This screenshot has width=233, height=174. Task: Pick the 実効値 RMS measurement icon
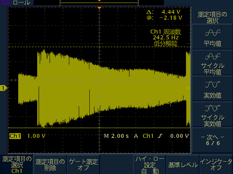[x=212, y=85]
